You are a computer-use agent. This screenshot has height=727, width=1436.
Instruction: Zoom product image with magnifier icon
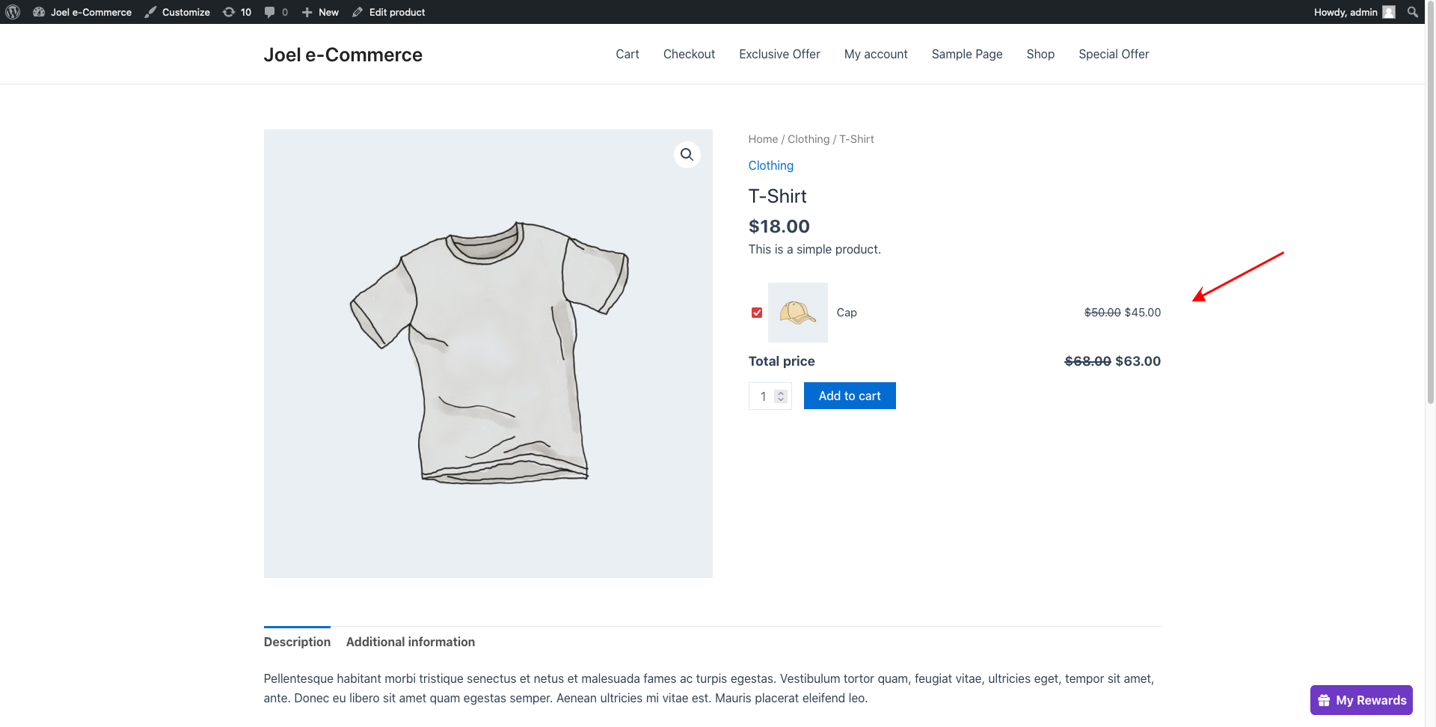coord(687,155)
